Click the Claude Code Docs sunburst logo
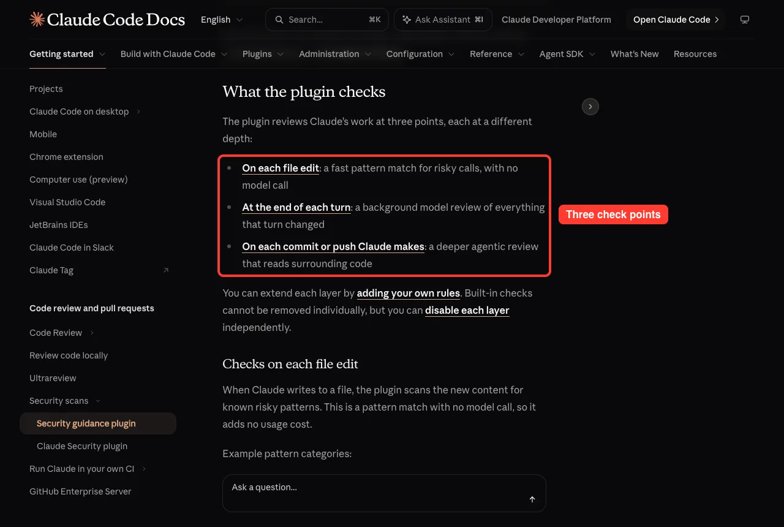The width and height of the screenshot is (784, 527). 37,20
